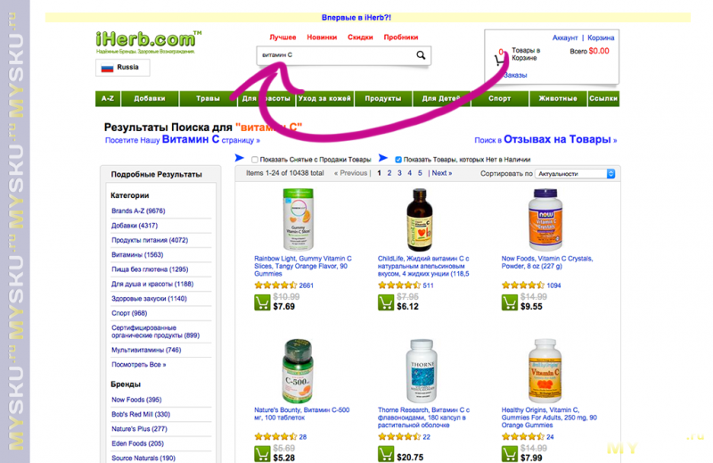Click the search magnifier icon
The image size is (713, 463).
421,55
